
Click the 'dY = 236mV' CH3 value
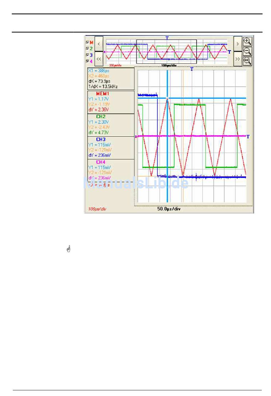point(100,155)
